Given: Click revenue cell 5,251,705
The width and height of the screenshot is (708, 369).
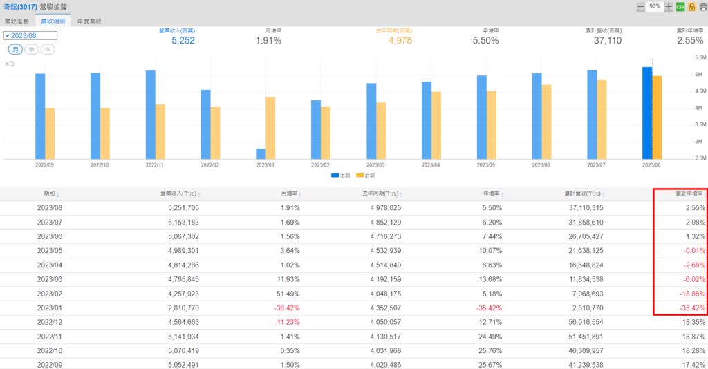Looking at the screenshot, I should click(183, 208).
